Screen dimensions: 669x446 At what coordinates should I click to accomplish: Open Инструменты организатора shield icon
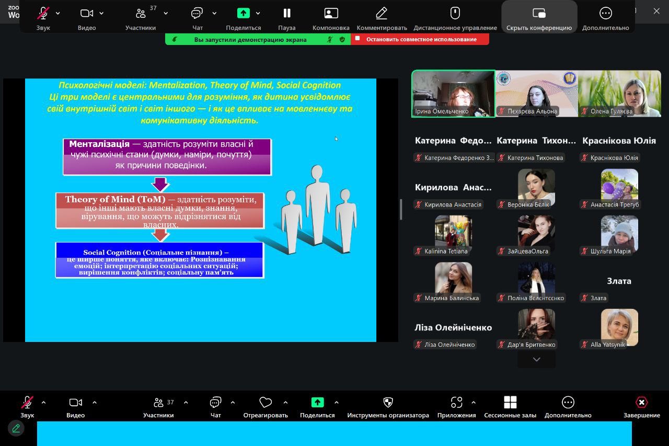tap(388, 402)
